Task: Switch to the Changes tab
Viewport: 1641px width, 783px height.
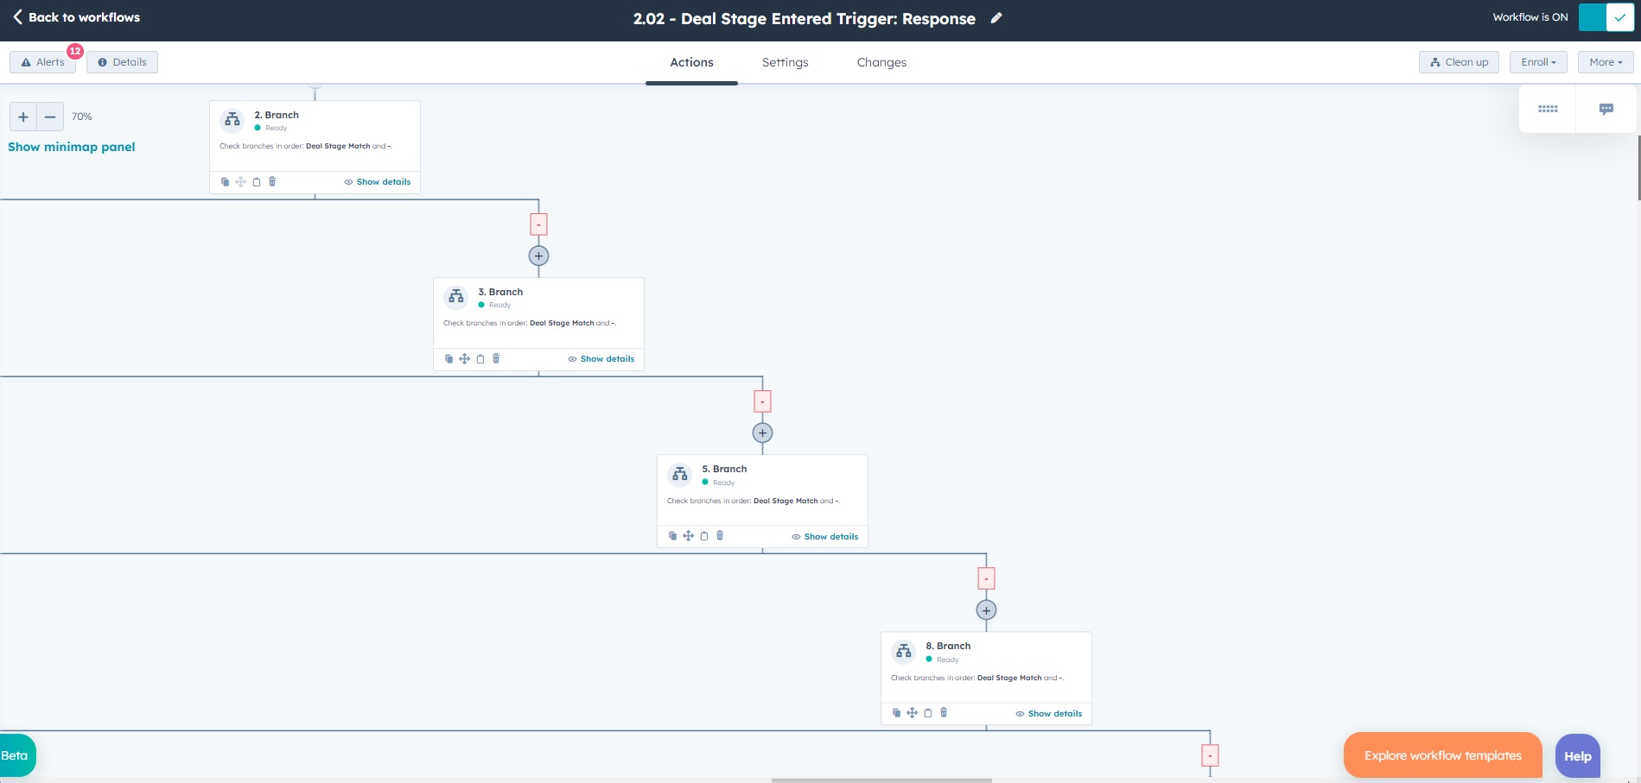Action: [881, 62]
